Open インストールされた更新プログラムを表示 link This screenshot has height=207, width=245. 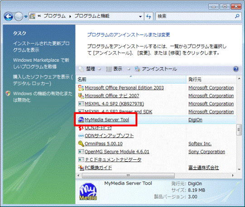coord(41,47)
